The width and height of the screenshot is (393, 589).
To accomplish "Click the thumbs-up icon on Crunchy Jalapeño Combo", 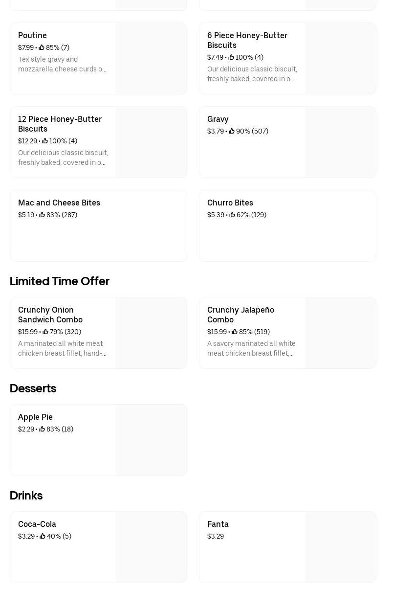I will click(x=235, y=332).
